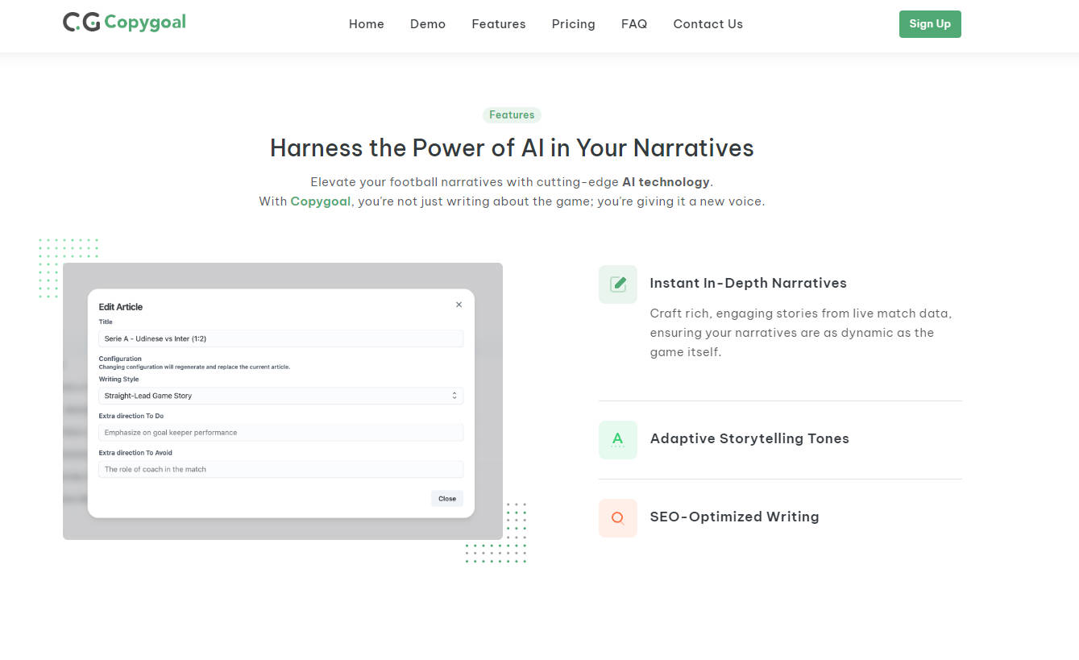Select Features in the top navigation
This screenshot has width=1079, height=660.
click(x=498, y=24)
